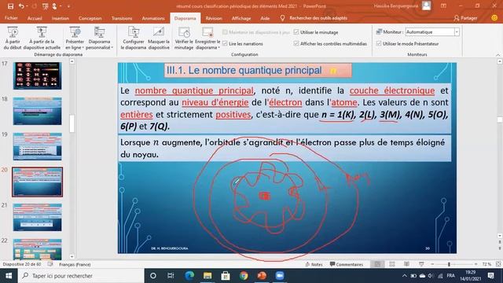Switch to the Transitions tab

point(122,18)
